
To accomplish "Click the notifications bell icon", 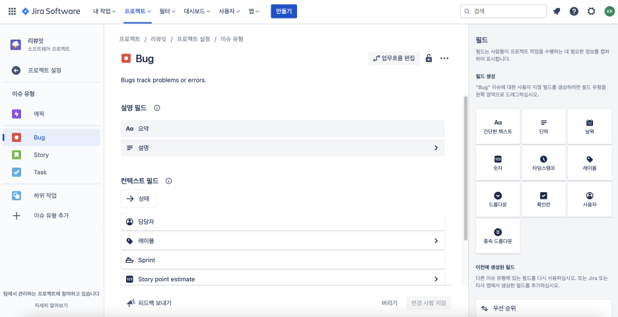I will click(557, 11).
